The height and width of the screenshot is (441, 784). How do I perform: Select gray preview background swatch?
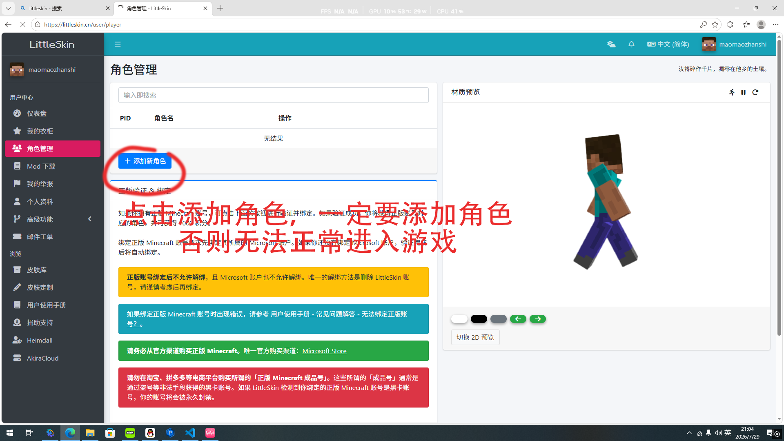tap(499, 319)
